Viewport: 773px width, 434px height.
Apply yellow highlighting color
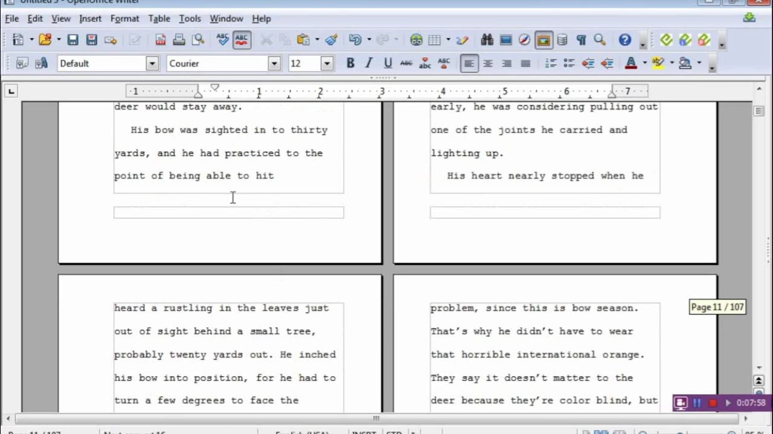658,63
